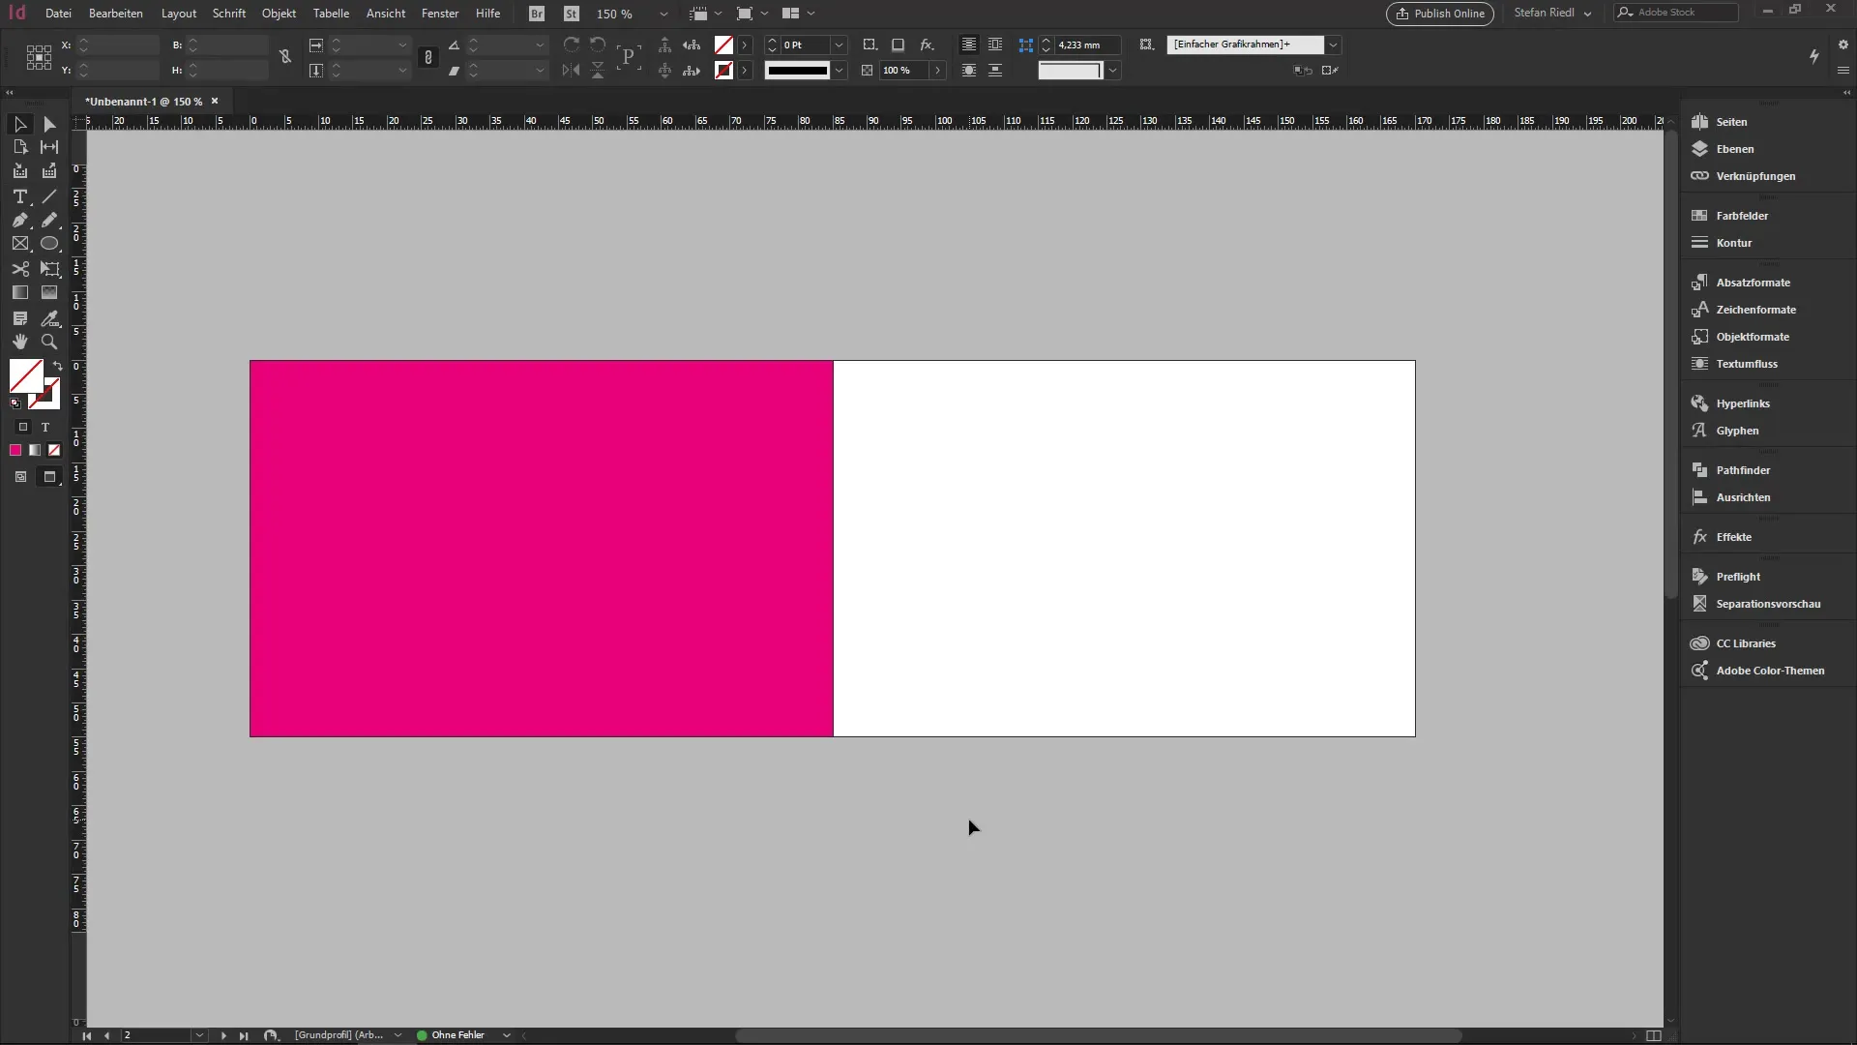
Task: Select the Direct Selection tool
Action: coord(49,124)
